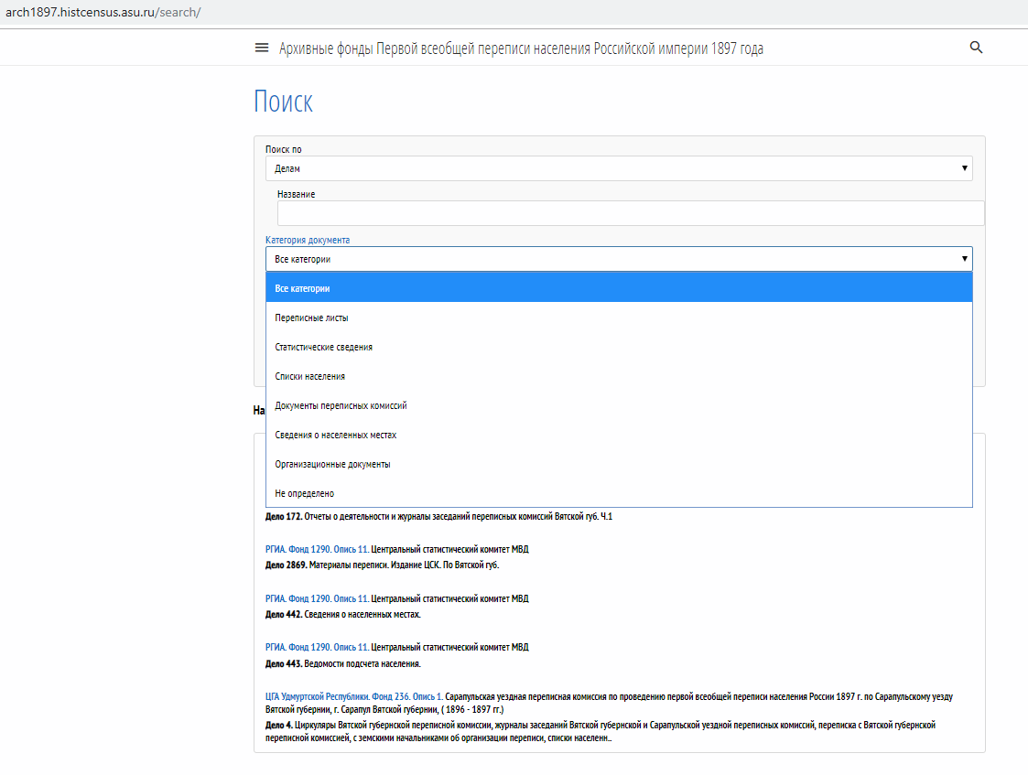Collapse the 'Категория документа' dropdown
Screen dimensions: 1028x775
click(619, 259)
